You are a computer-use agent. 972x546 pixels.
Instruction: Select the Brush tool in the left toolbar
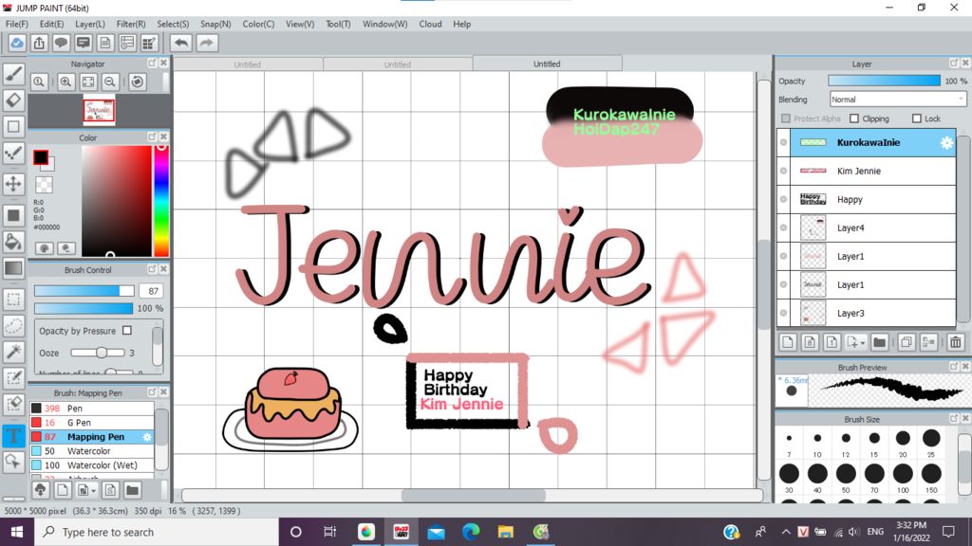[13, 74]
